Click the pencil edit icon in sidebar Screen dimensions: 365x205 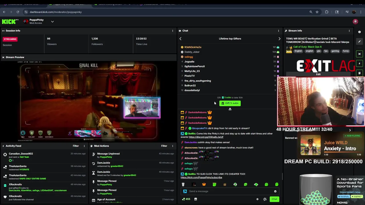[x=360, y=42]
